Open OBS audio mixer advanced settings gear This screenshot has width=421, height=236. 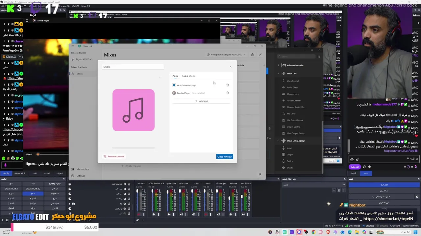coord(137,220)
